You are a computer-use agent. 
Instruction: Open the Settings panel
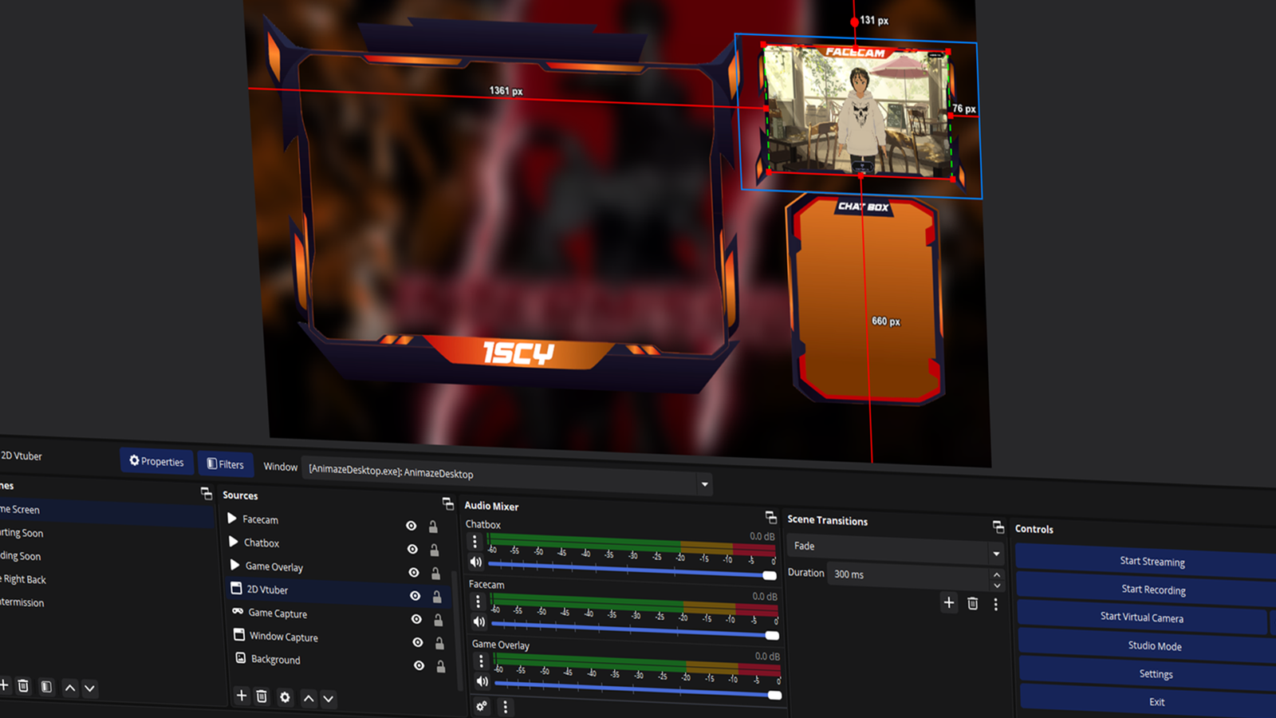pos(1155,674)
